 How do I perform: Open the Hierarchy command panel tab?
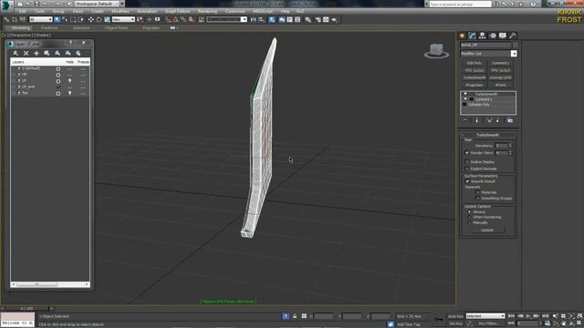[483, 36]
